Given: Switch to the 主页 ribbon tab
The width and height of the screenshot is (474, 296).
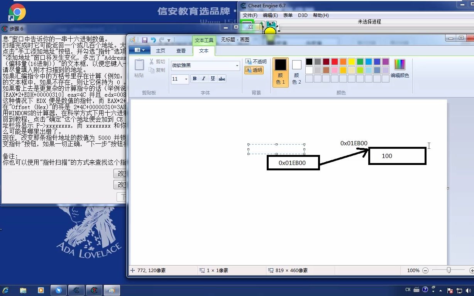Looking at the screenshot, I should [x=161, y=50].
